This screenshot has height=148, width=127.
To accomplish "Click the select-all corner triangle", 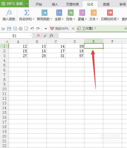I will point(7,42).
